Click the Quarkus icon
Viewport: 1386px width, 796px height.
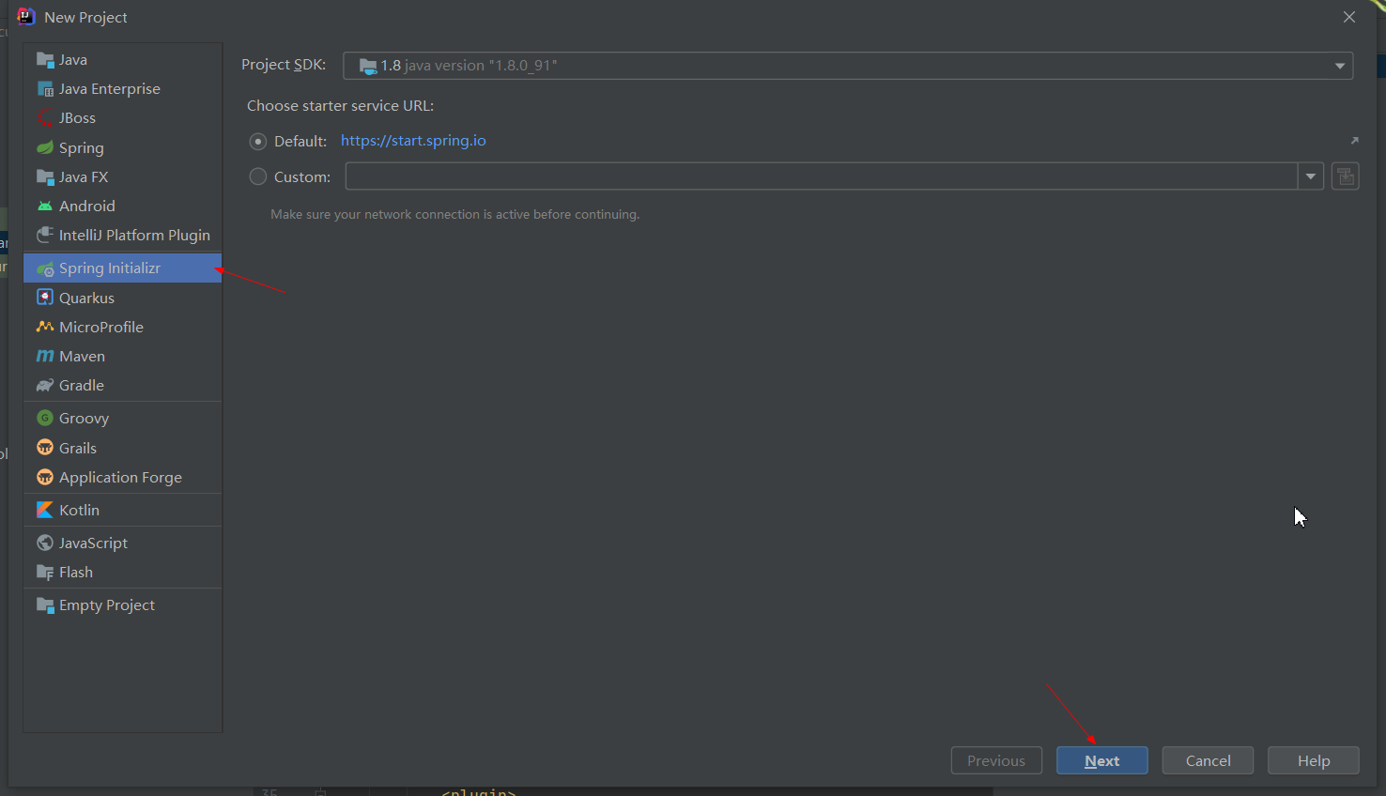coord(45,298)
